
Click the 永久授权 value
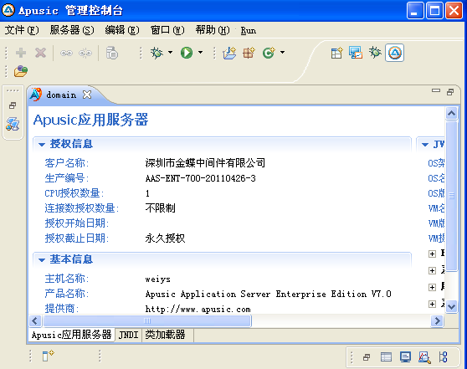coord(165,238)
